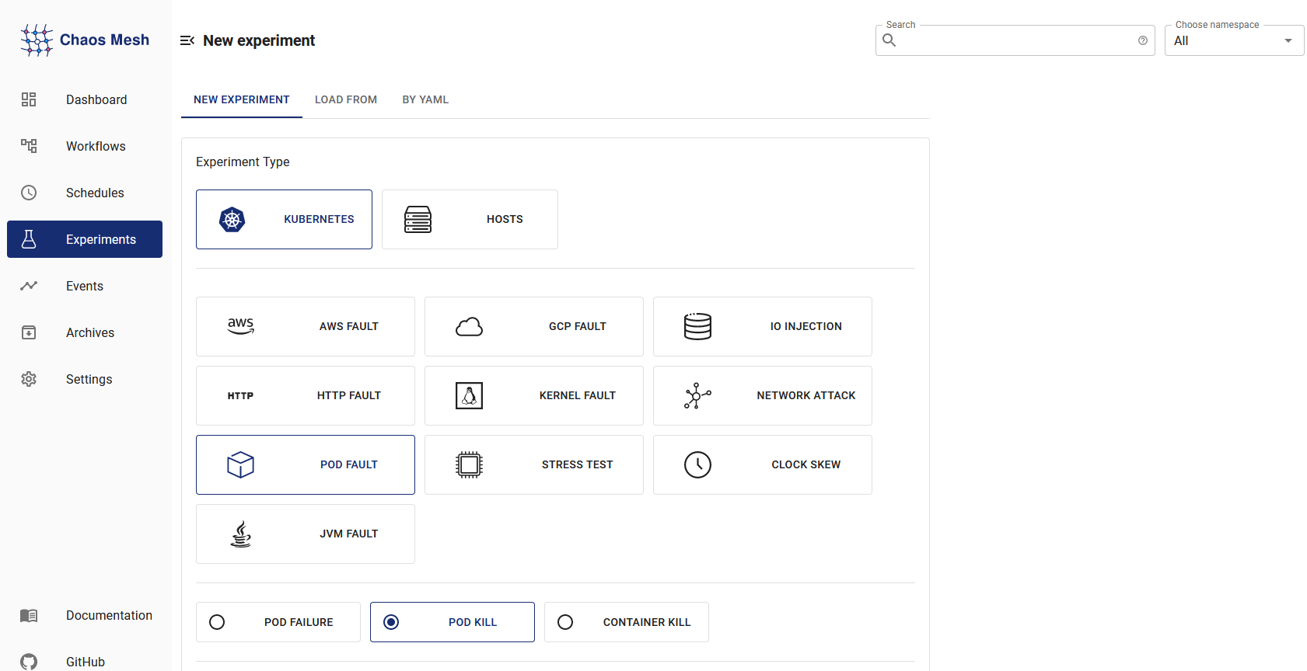Screen dimensions: 1307x671
Task: Focus the Search input field
Action: coord(1015,40)
